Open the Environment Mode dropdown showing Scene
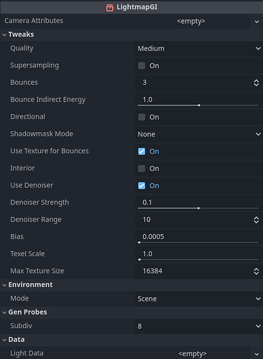 pyautogui.click(x=198, y=299)
